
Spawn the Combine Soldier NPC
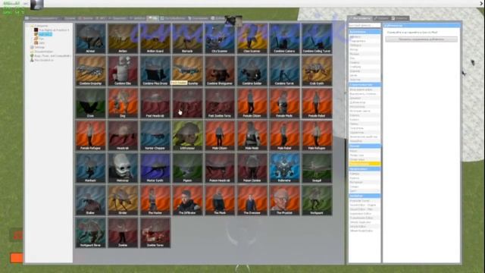[x=252, y=71]
